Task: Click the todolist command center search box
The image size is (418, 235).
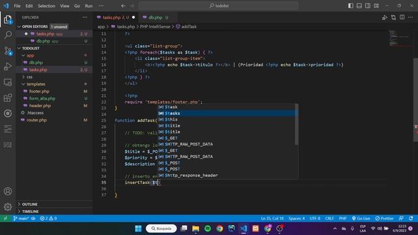Action: 218,6
